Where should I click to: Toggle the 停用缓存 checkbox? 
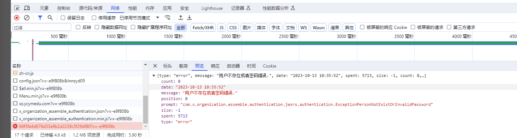(x=94, y=18)
